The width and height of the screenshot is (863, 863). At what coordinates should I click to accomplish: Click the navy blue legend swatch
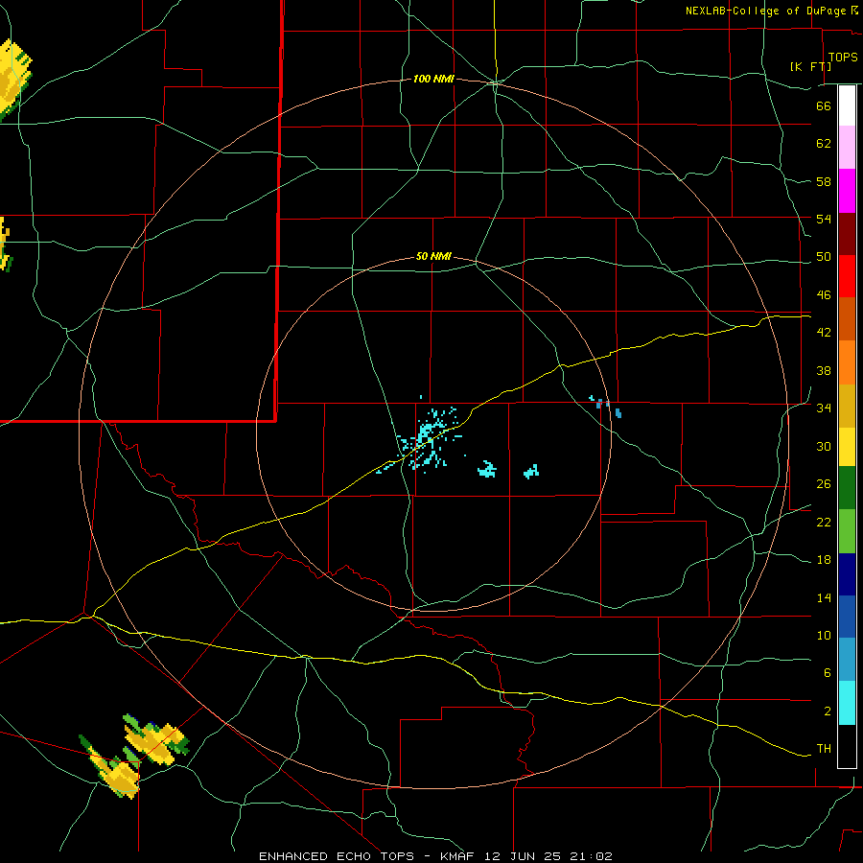tap(847, 574)
